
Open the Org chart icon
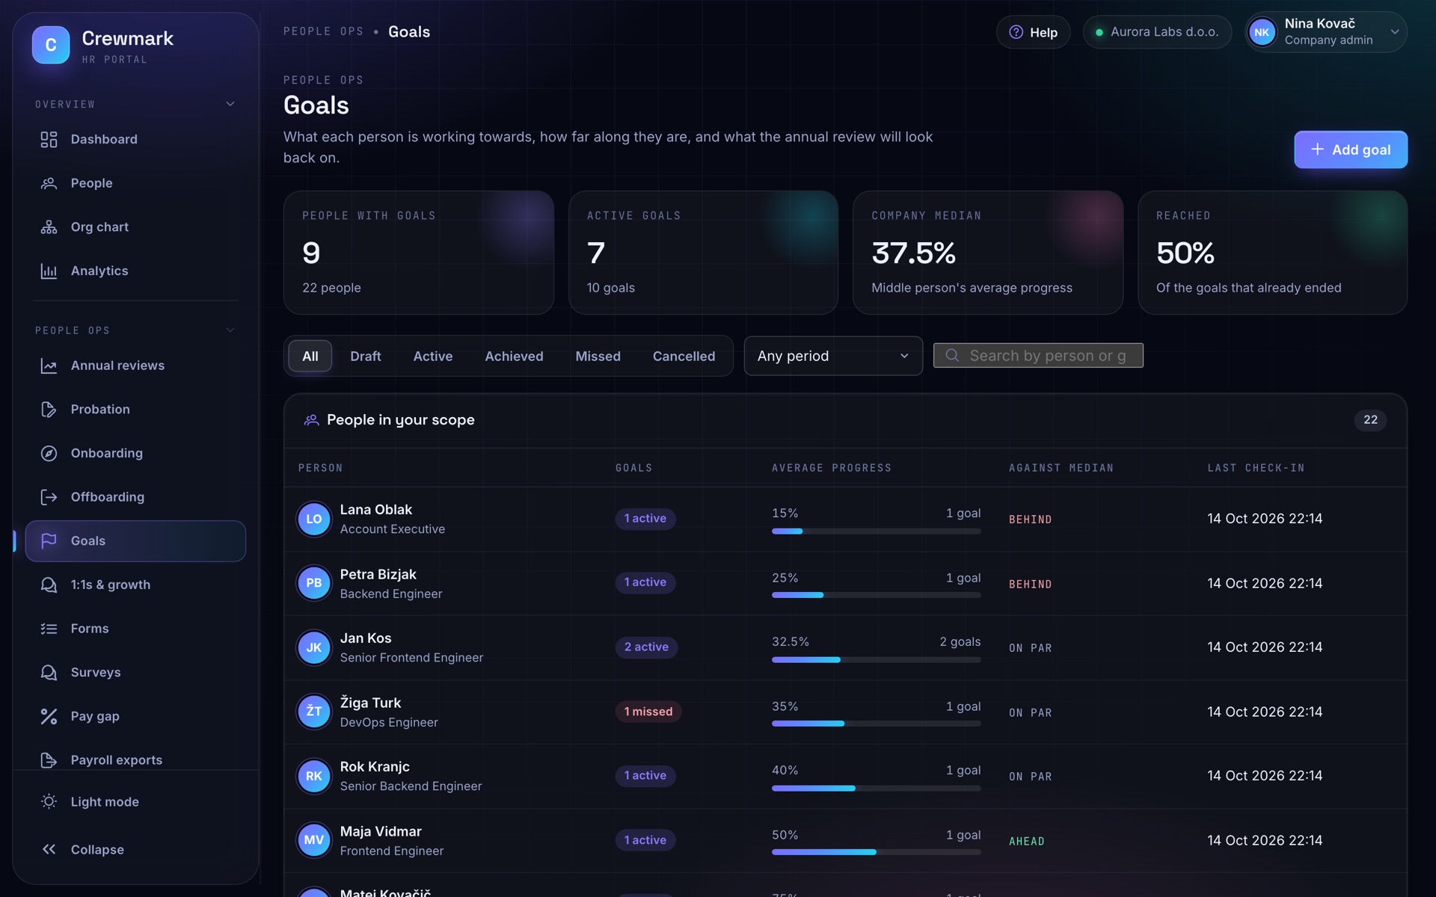[x=49, y=227]
